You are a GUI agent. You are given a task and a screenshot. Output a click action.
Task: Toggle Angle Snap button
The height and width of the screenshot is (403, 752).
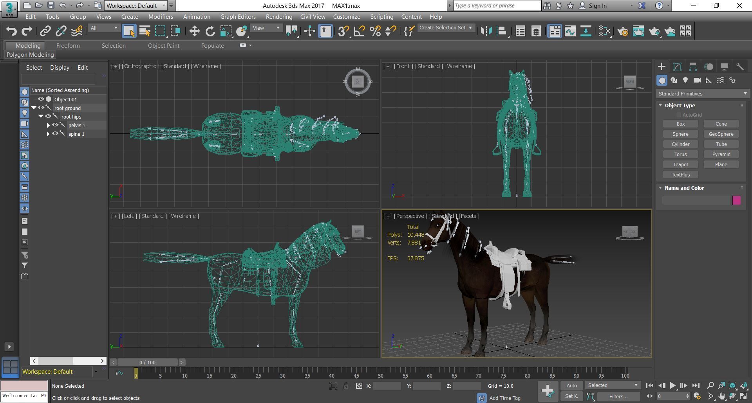coord(359,31)
